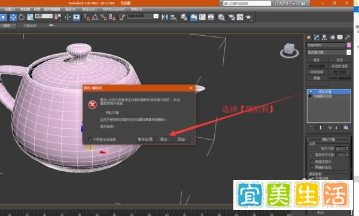
Task: Switch to the Create command panel tab
Action: (309, 38)
